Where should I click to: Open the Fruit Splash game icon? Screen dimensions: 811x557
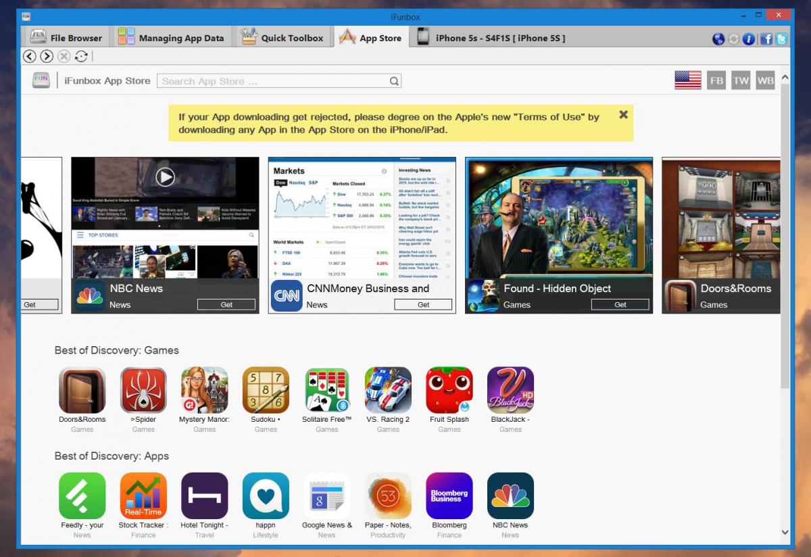449,390
